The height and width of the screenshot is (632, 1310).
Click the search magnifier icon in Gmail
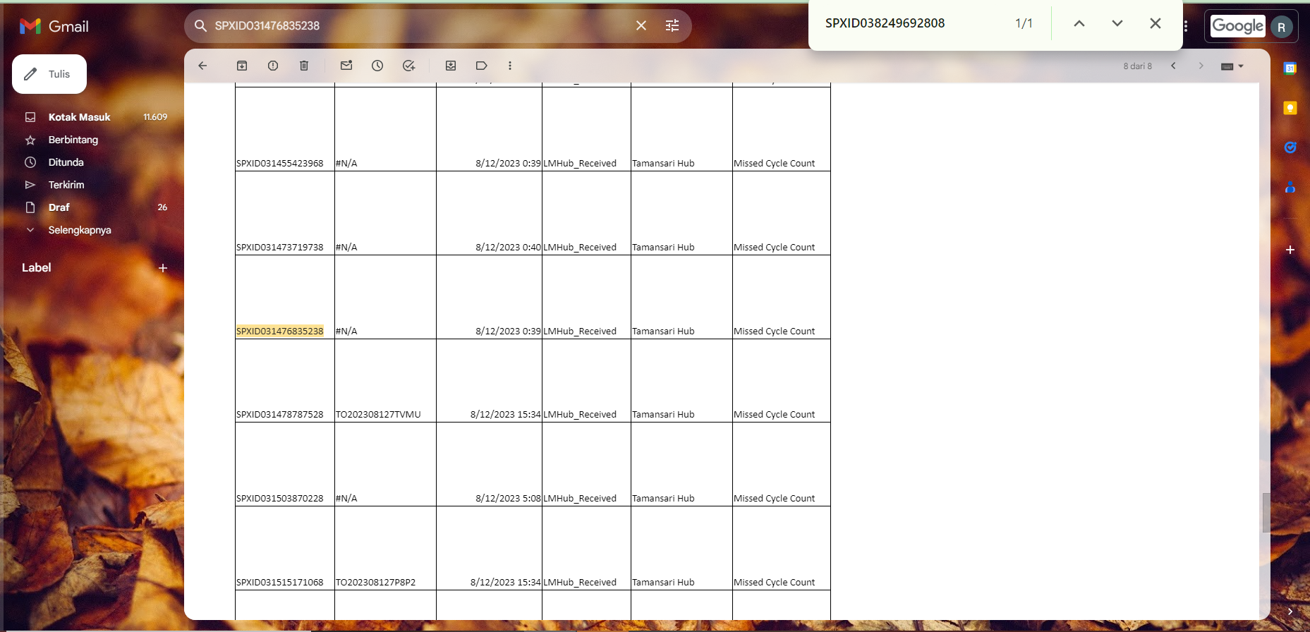[200, 26]
